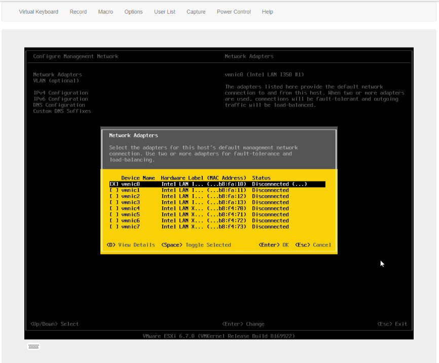Toggle the vmnic5 checkbox
Viewport: 439px width, 363px height.
click(x=114, y=214)
